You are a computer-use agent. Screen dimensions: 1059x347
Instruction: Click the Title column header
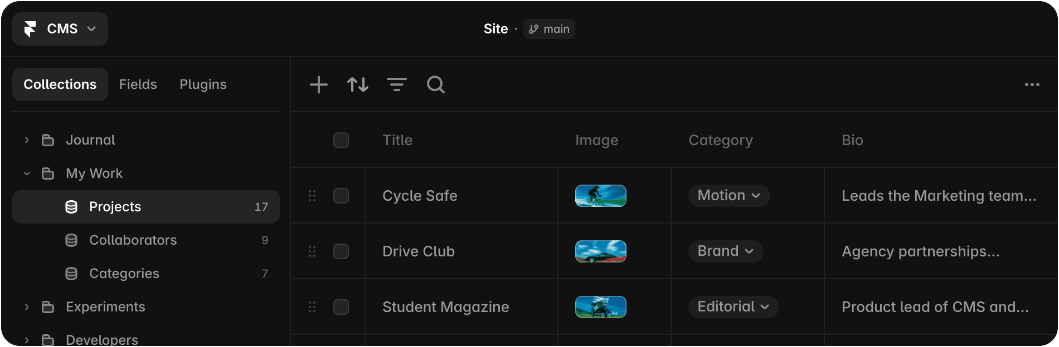[x=397, y=140]
